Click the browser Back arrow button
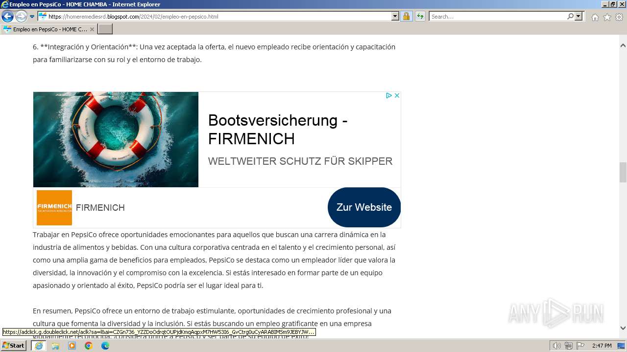The image size is (627, 352). pyautogui.click(x=7, y=16)
